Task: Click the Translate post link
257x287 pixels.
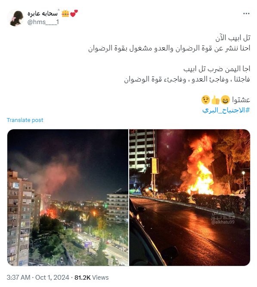Action: (25, 120)
